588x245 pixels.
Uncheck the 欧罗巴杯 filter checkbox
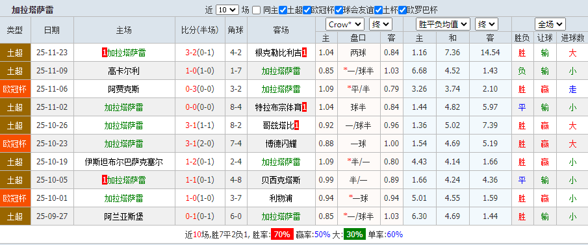coord(402,10)
